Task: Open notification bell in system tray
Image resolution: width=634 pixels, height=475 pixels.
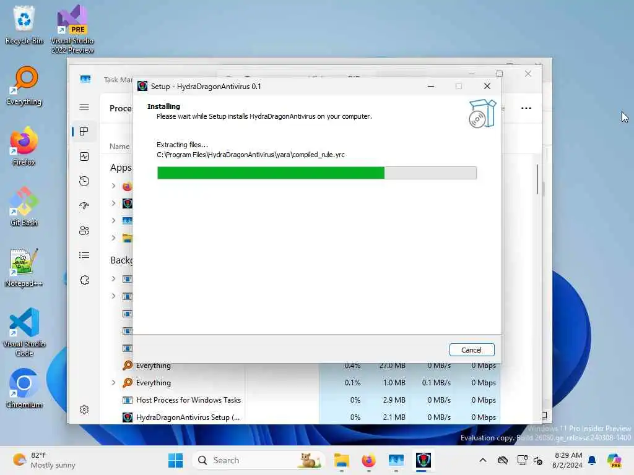Action: click(x=592, y=460)
